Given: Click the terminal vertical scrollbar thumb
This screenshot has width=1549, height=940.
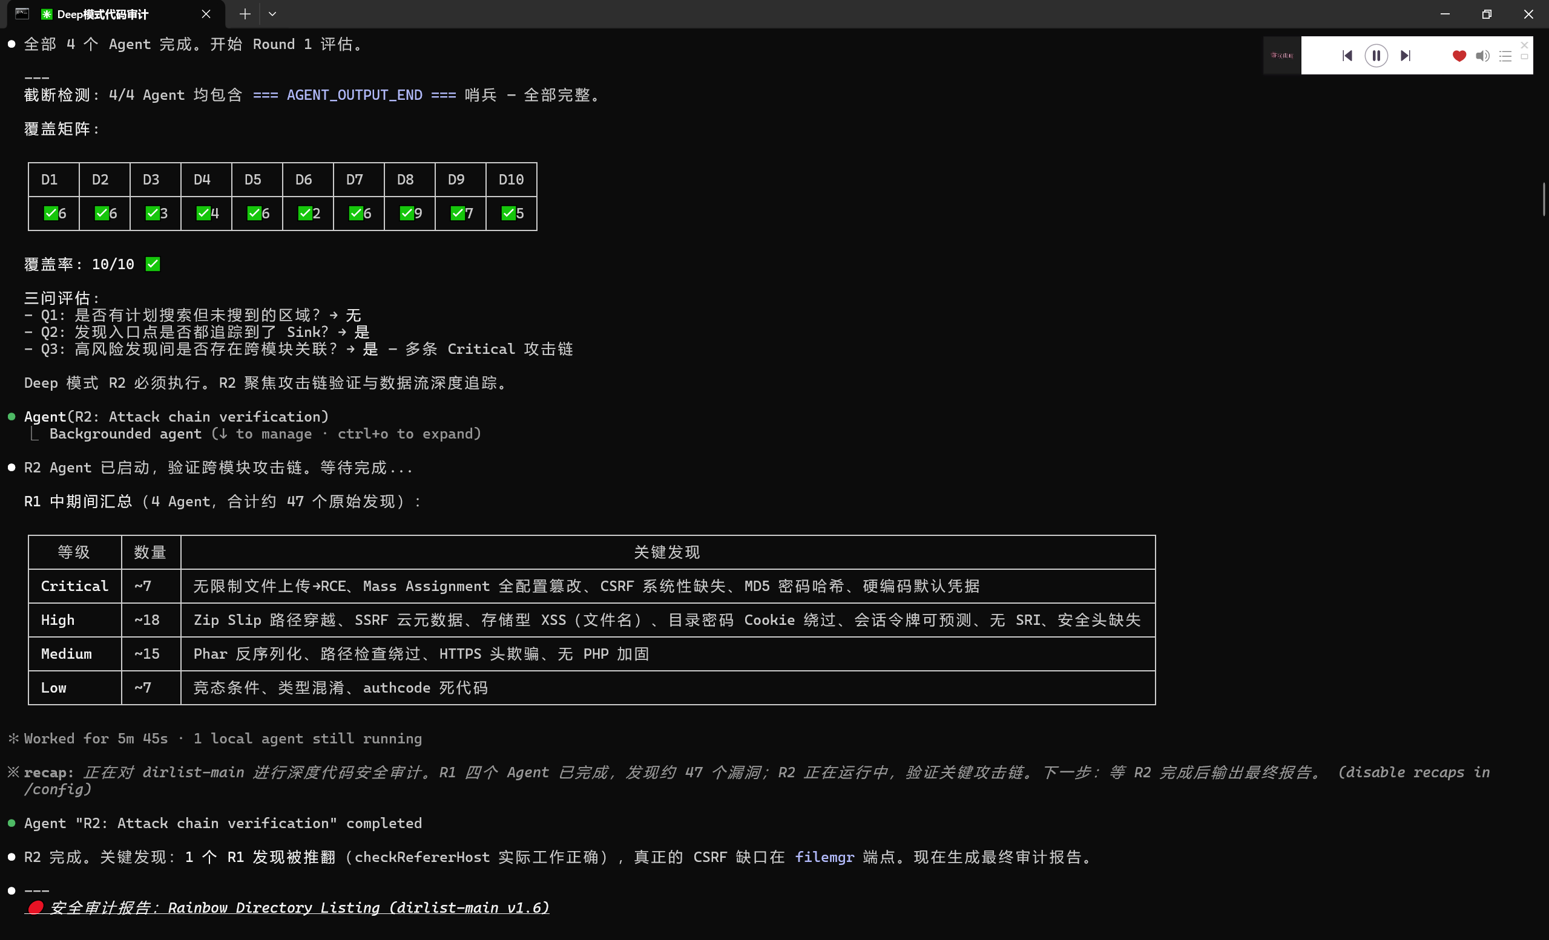Looking at the screenshot, I should pos(1544,198).
